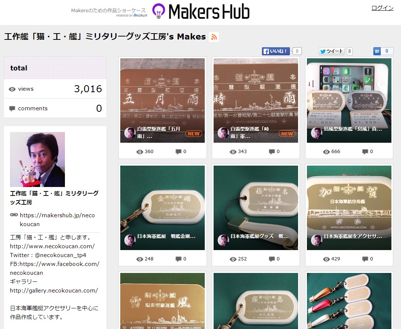Click the eye icon beside 429 views
Screen dimensions: 401x329
pyautogui.click(x=326, y=259)
